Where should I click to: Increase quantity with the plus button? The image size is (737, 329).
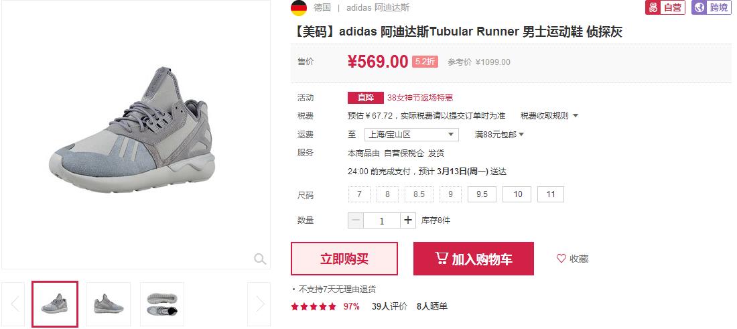click(x=408, y=220)
